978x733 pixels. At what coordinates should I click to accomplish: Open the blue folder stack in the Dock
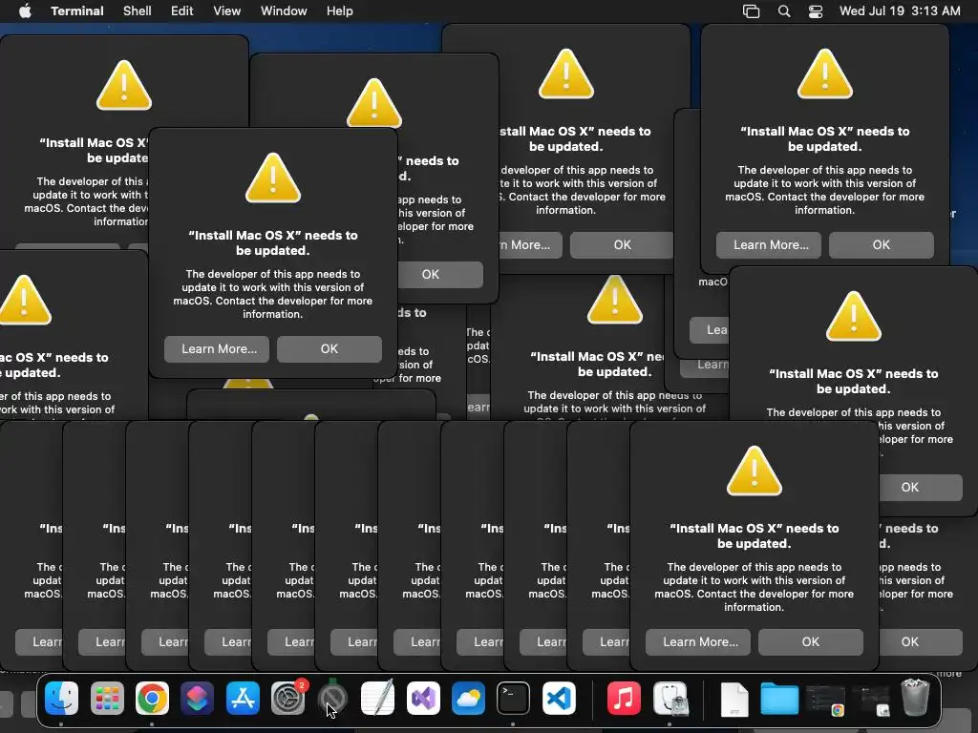tap(779, 698)
